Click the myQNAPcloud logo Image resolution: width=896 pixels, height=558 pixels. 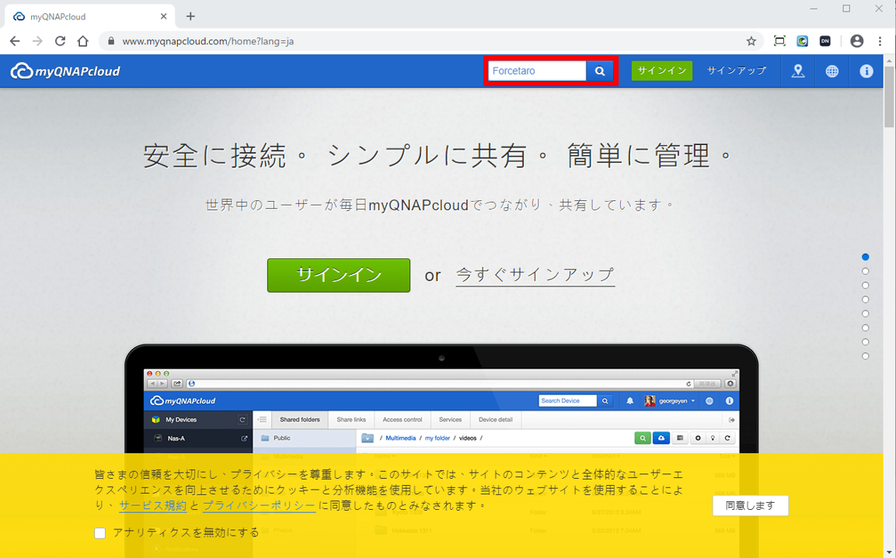pos(65,71)
